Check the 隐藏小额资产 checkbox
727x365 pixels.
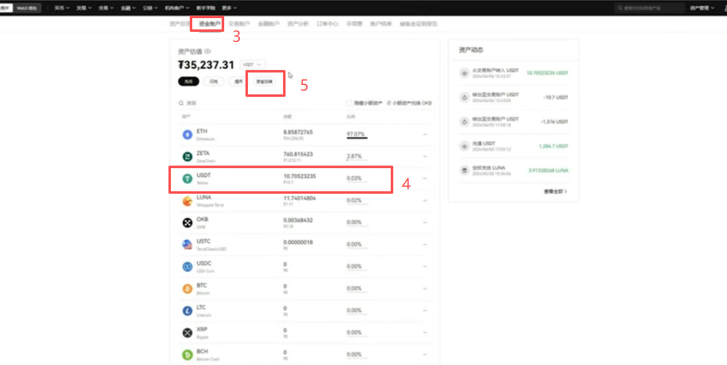tap(349, 103)
